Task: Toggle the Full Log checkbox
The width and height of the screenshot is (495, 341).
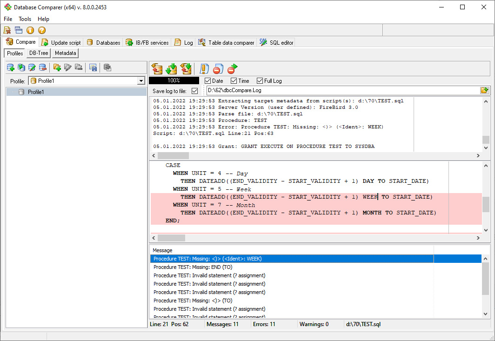Action: pyautogui.click(x=260, y=81)
